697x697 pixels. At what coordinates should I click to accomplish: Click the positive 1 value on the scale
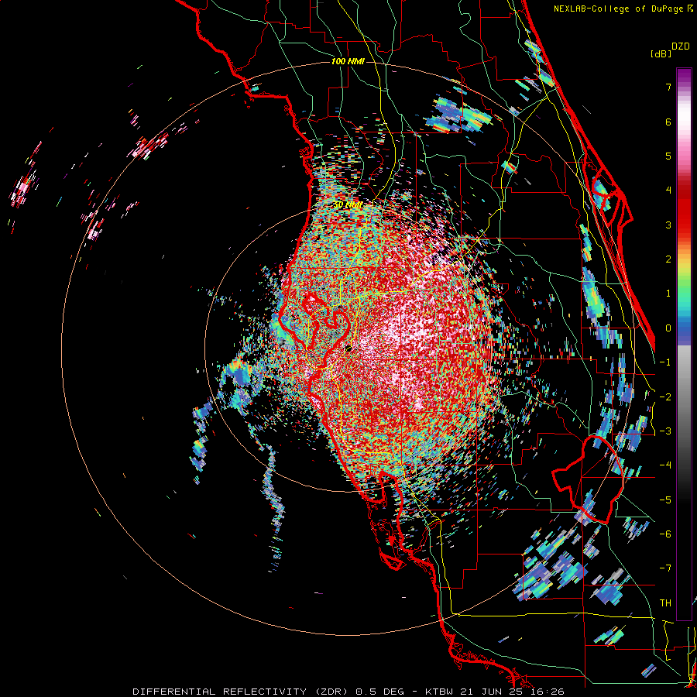(668, 294)
